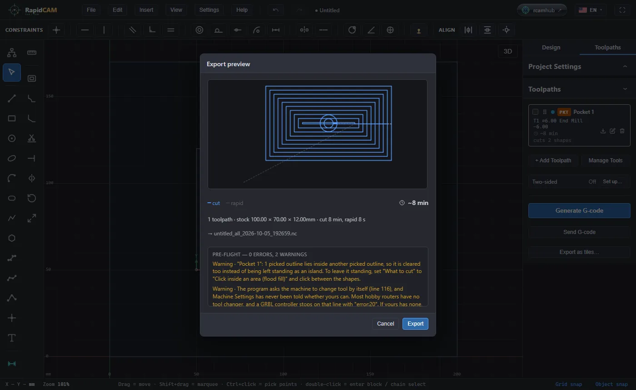Screen dimensions: 636x390
Task: Activate the scissors trim tool
Action: 32,138
